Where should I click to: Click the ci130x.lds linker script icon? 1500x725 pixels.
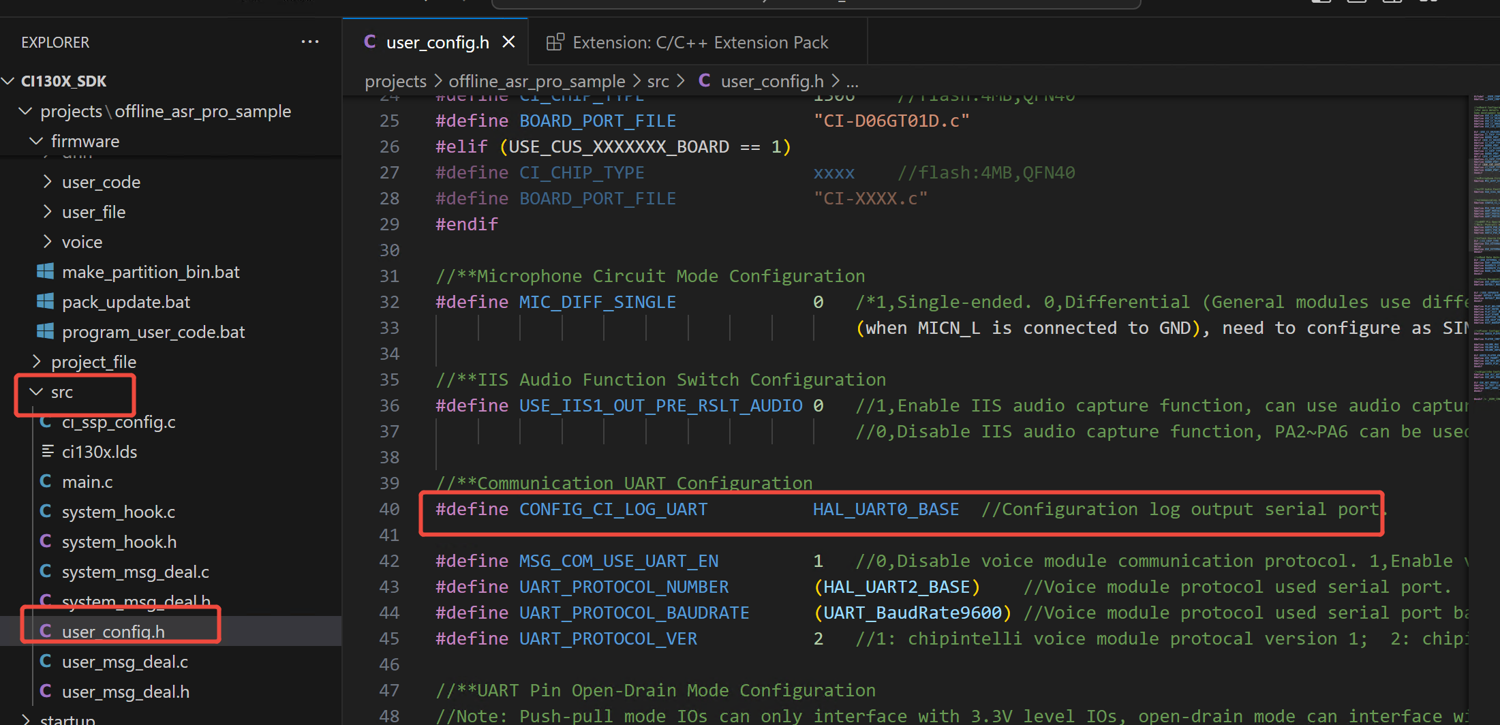click(45, 451)
